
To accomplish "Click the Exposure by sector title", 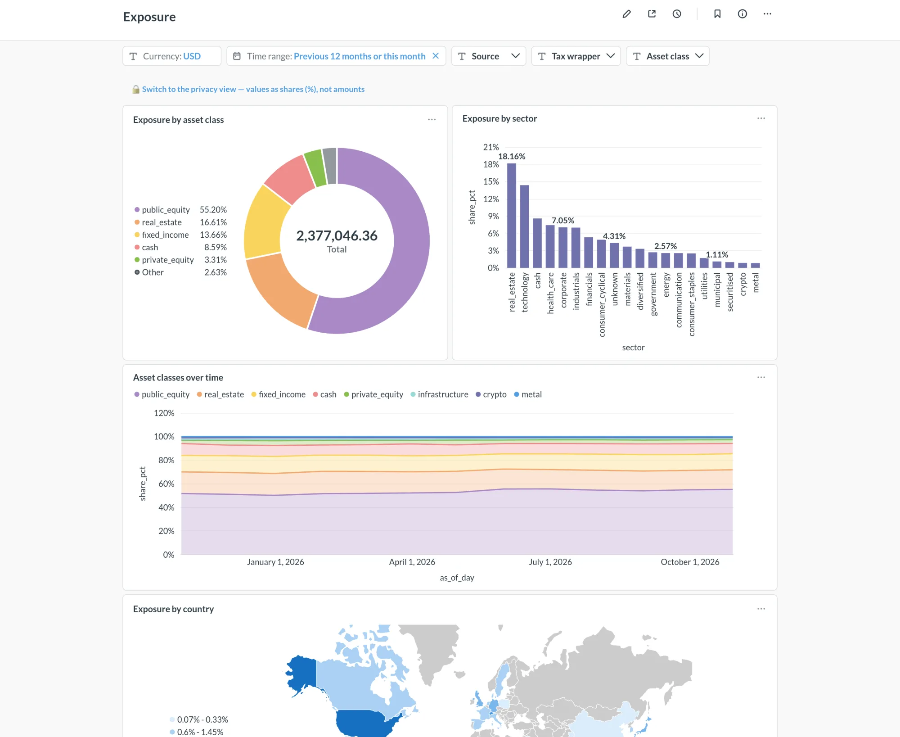I will [499, 118].
